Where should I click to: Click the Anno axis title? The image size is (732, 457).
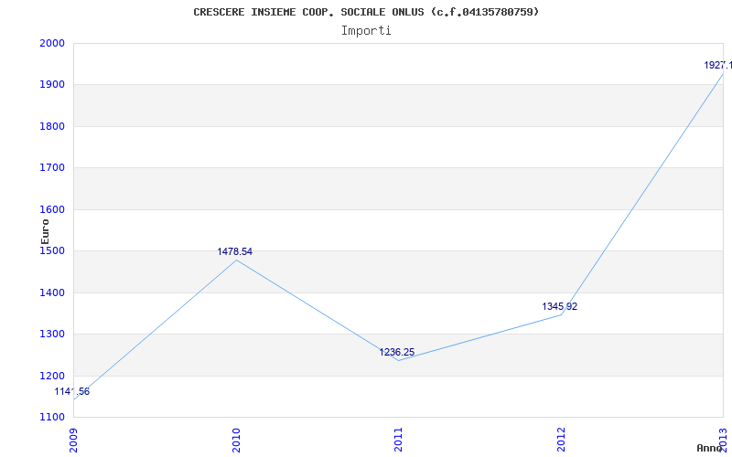(x=709, y=448)
